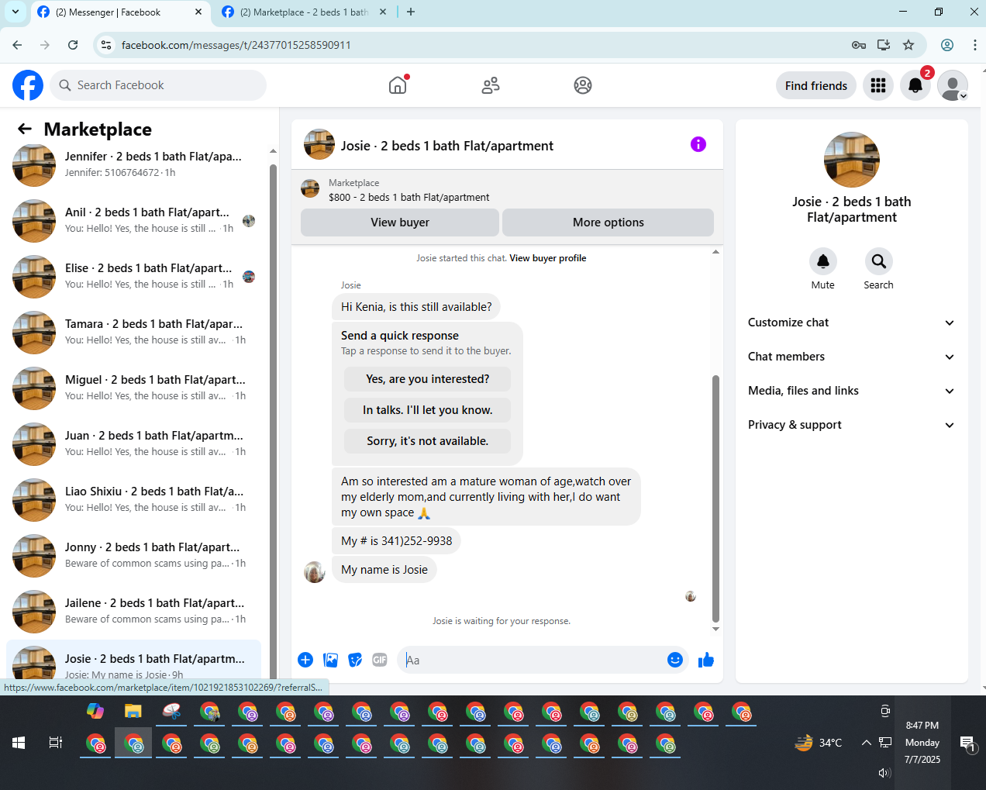Click More options button

point(608,223)
